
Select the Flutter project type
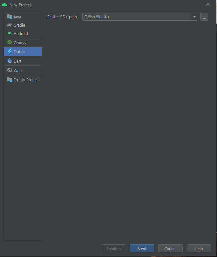pos(23,52)
